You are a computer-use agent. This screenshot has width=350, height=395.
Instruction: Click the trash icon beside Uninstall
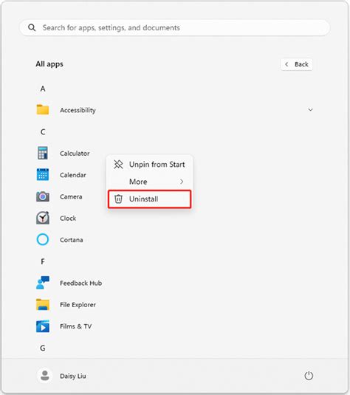(x=118, y=199)
